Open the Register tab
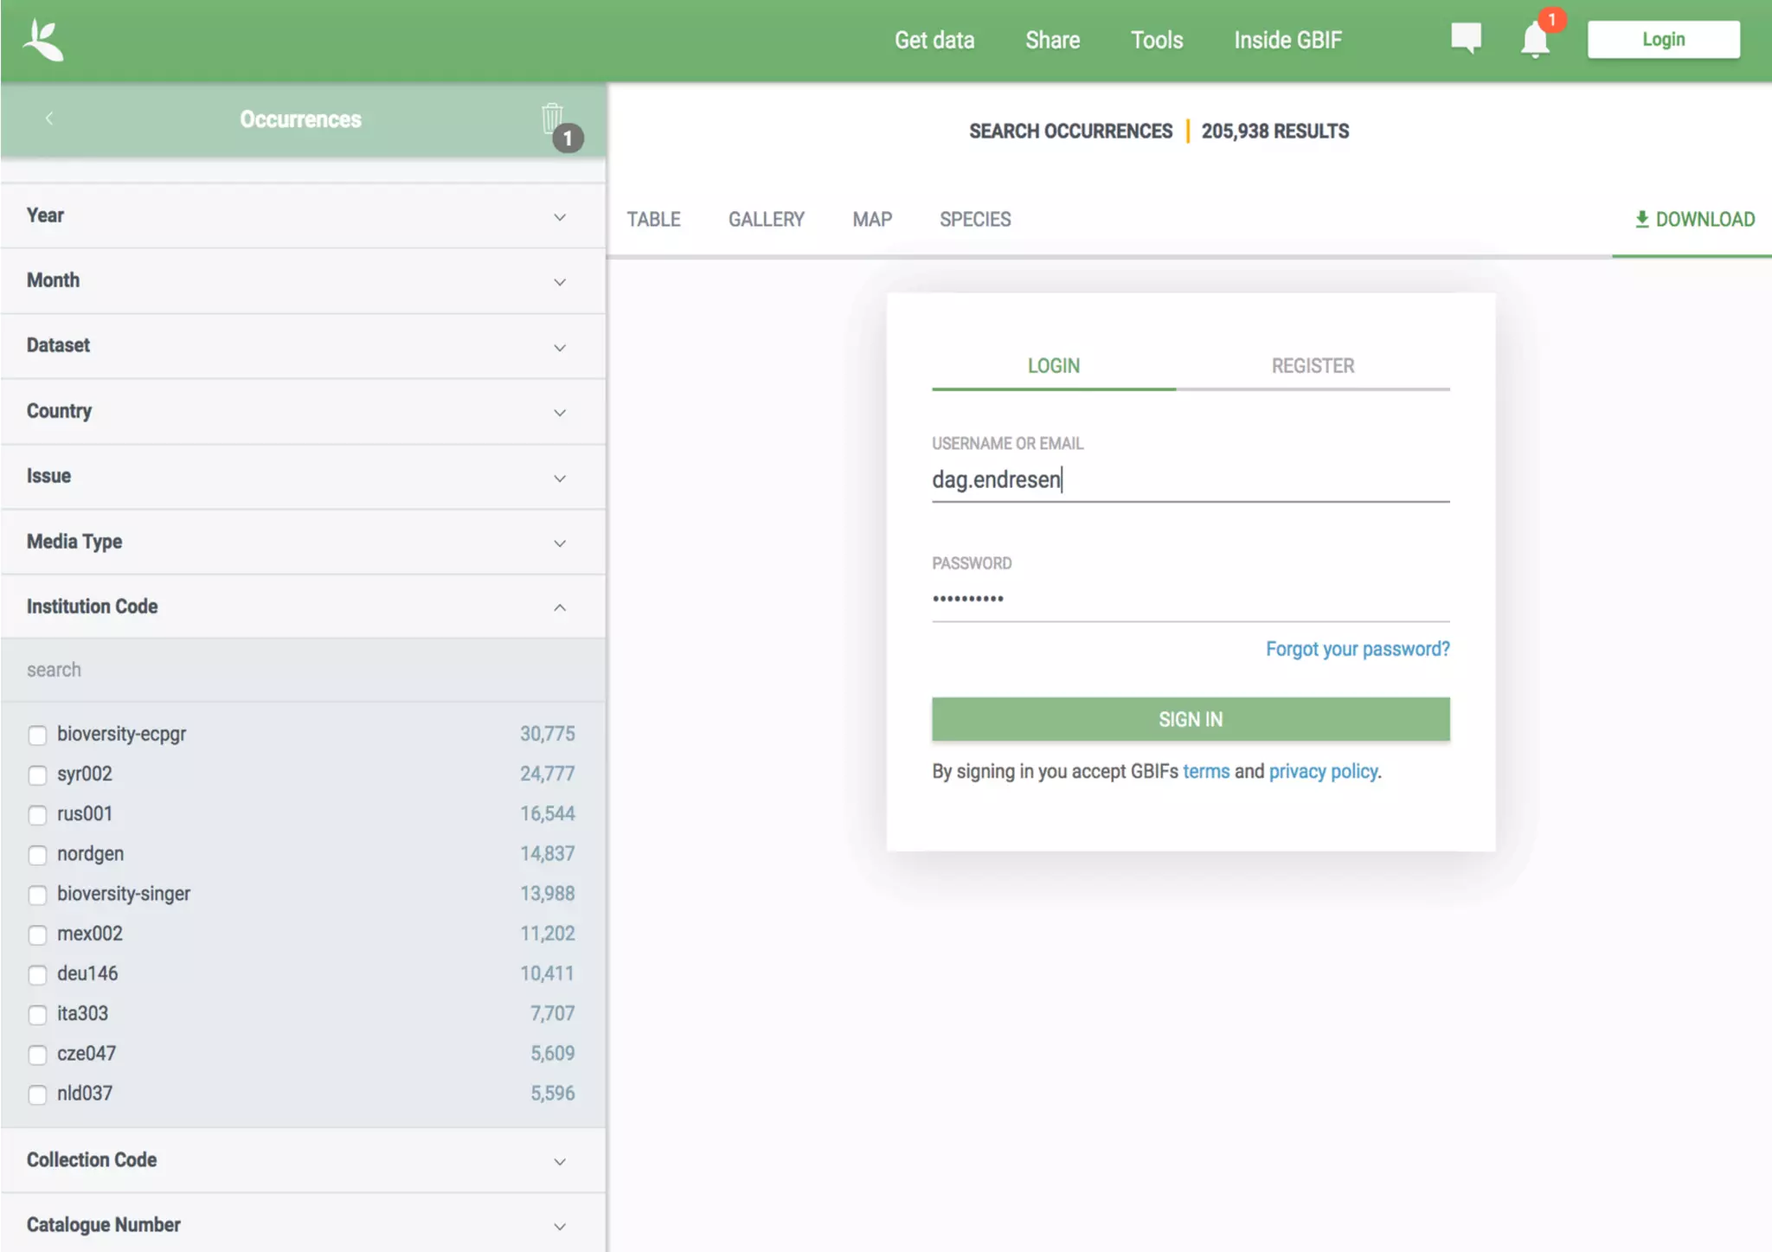 [1312, 366]
